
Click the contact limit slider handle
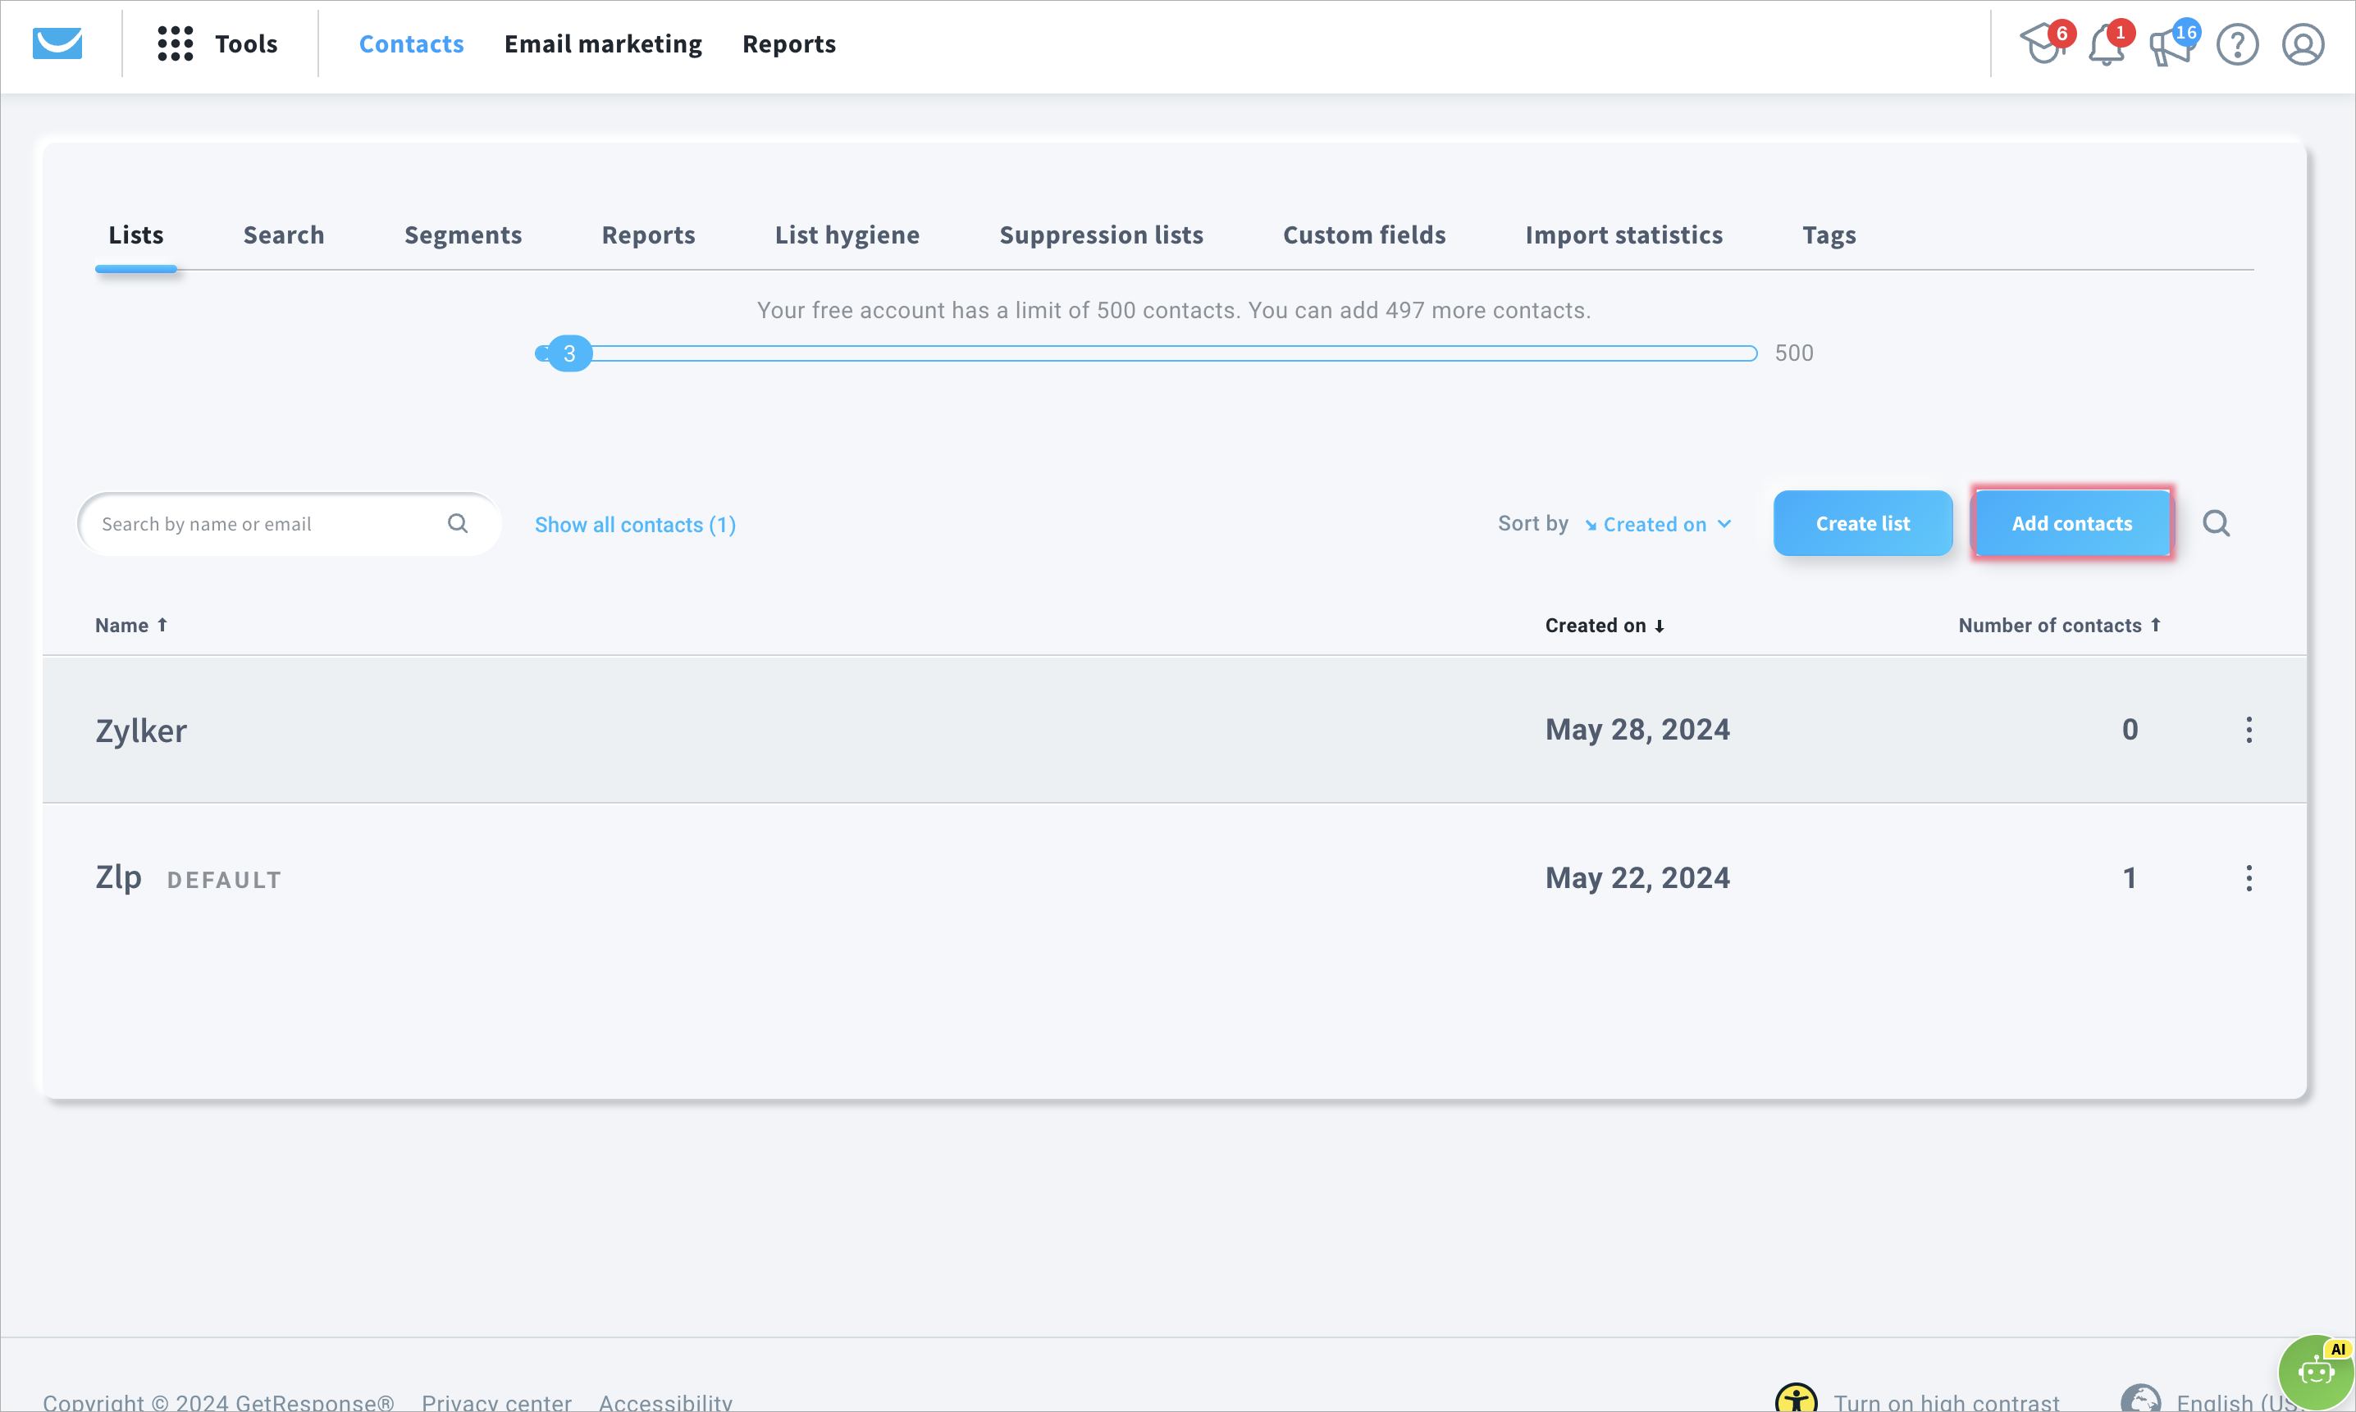pyautogui.click(x=569, y=354)
